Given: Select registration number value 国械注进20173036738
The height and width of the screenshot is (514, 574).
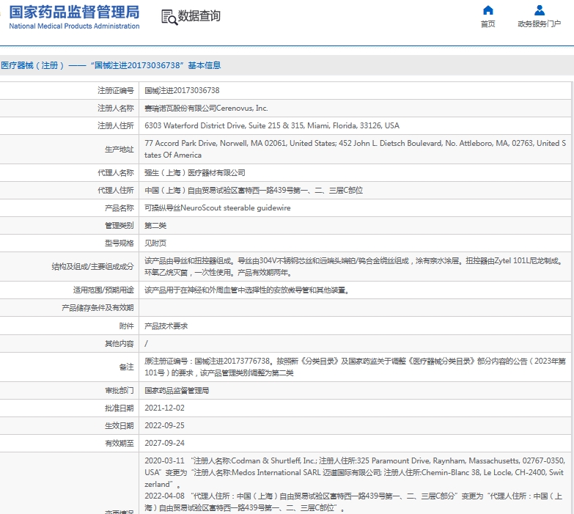Looking at the screenshot, I should pos(182,90).
